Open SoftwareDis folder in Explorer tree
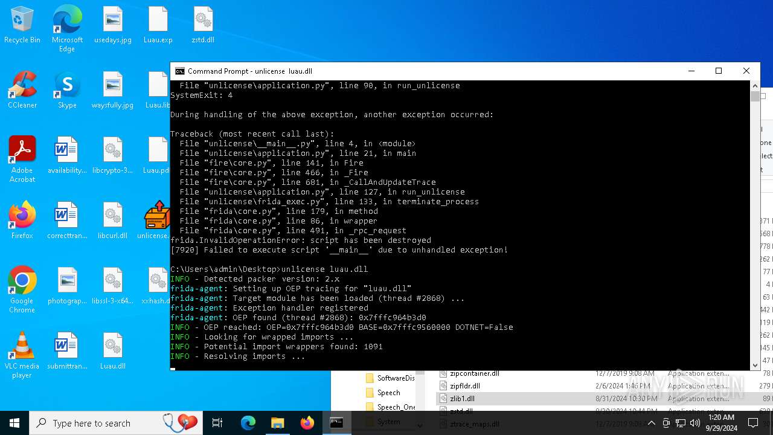This screenshot has width=773, height=435. click(396, 378)
